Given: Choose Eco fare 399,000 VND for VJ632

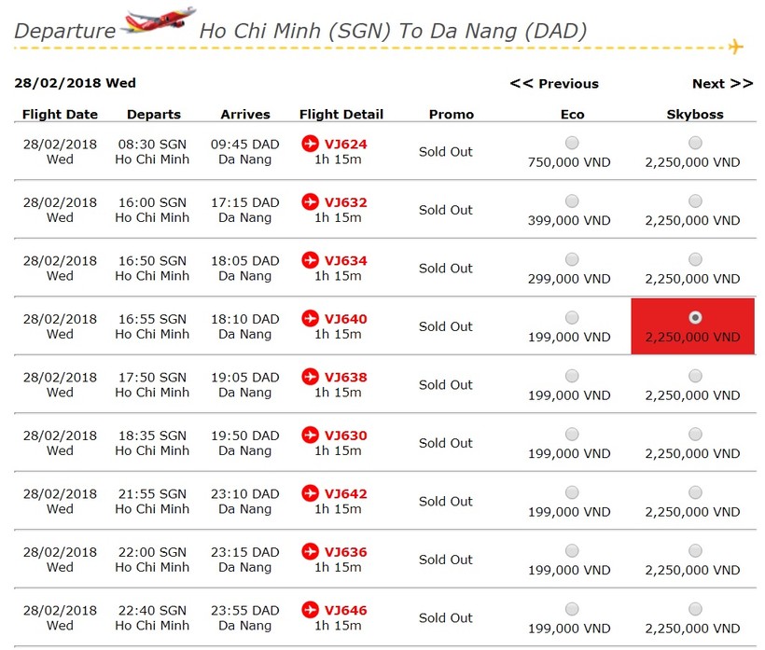Looking at the screenshot, I should click(x=572, y=201).
